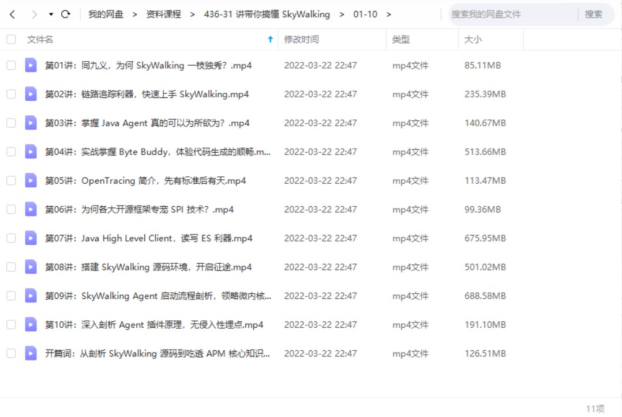Open the navigation history dropdown arrow
The image size is (622, 417).
click(51, 14)
